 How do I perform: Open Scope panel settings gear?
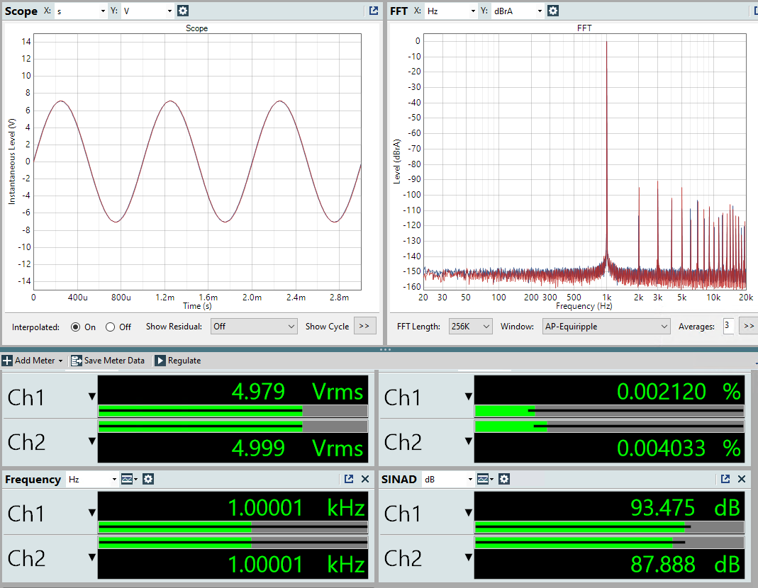183,11
